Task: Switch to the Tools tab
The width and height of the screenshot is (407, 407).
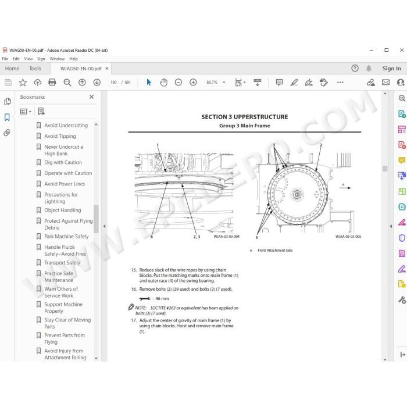Action: (35, 69)
